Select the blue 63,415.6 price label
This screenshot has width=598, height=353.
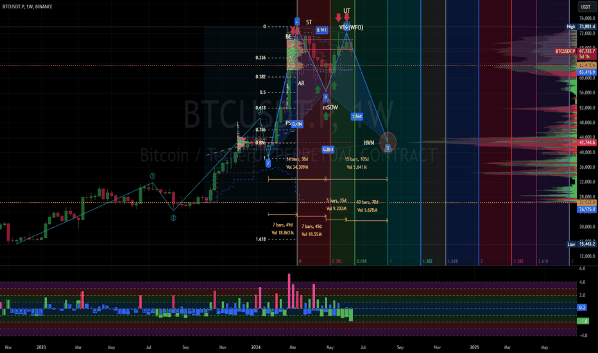tap(586, 72)
